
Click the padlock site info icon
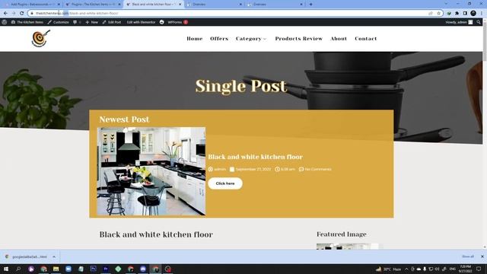pyautogui.click(x=32, y=14)
